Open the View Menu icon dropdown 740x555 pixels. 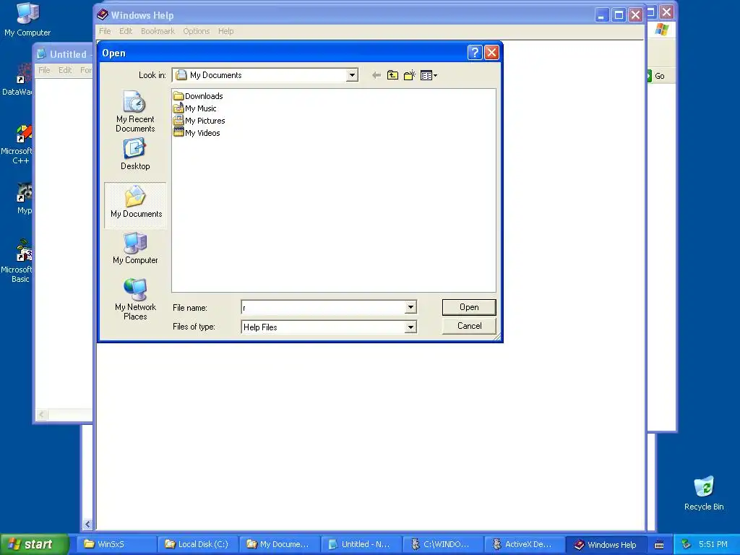click(429, 75)
